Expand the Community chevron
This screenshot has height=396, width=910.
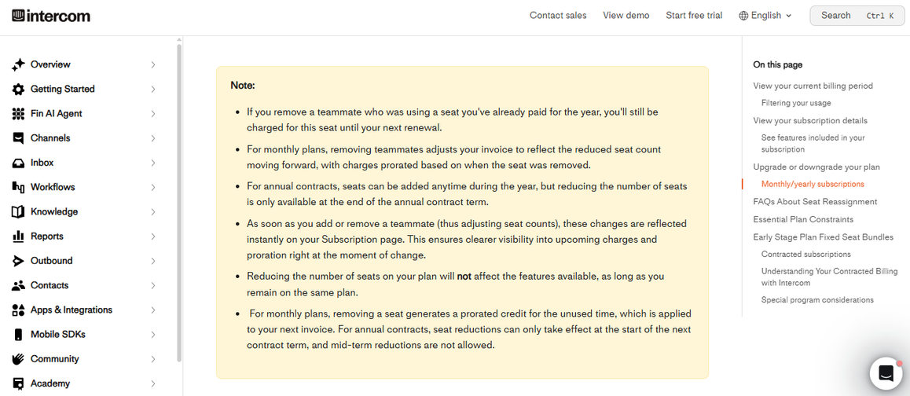point(153,359)
